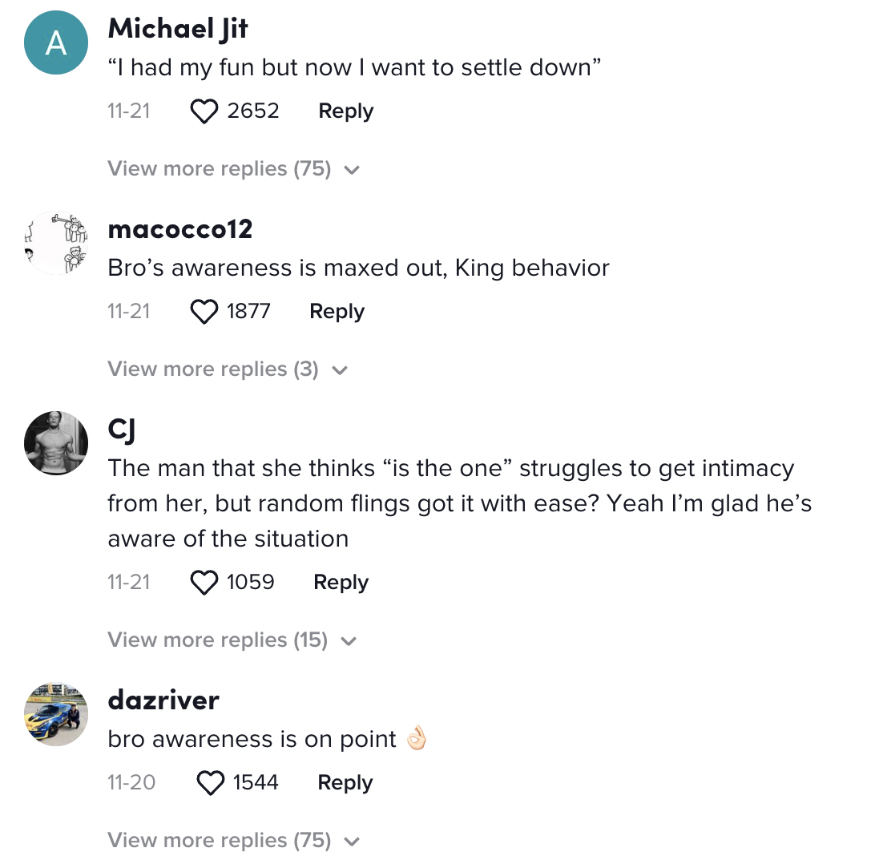This screenshot has height=864, width=875.
Task: Tap the heart on CJ's comment
Action: (x=204, y=582)
